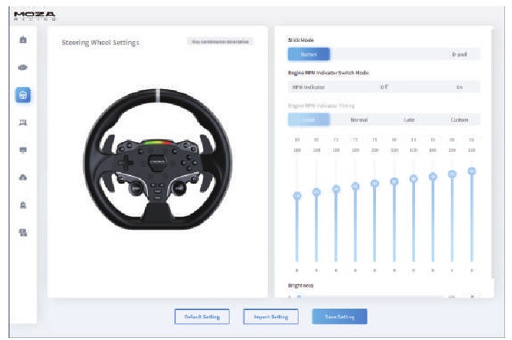512x340 pixels.
Task: Click the Brightness slider handle
Action: [x=299, y=296]
